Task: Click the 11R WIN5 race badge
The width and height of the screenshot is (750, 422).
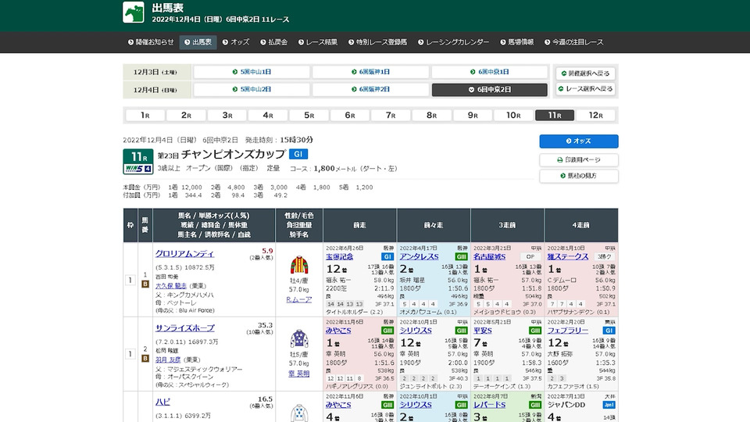Action: click(137, 162)
